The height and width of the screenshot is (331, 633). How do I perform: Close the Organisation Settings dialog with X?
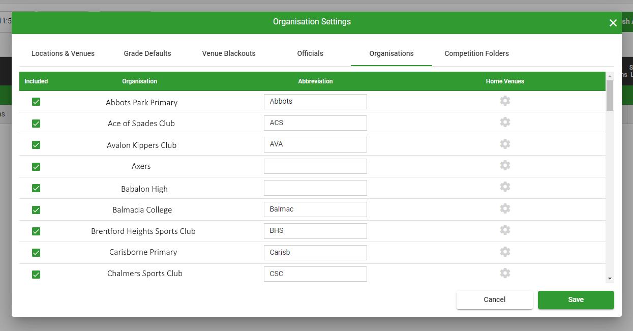click(613, 23)
